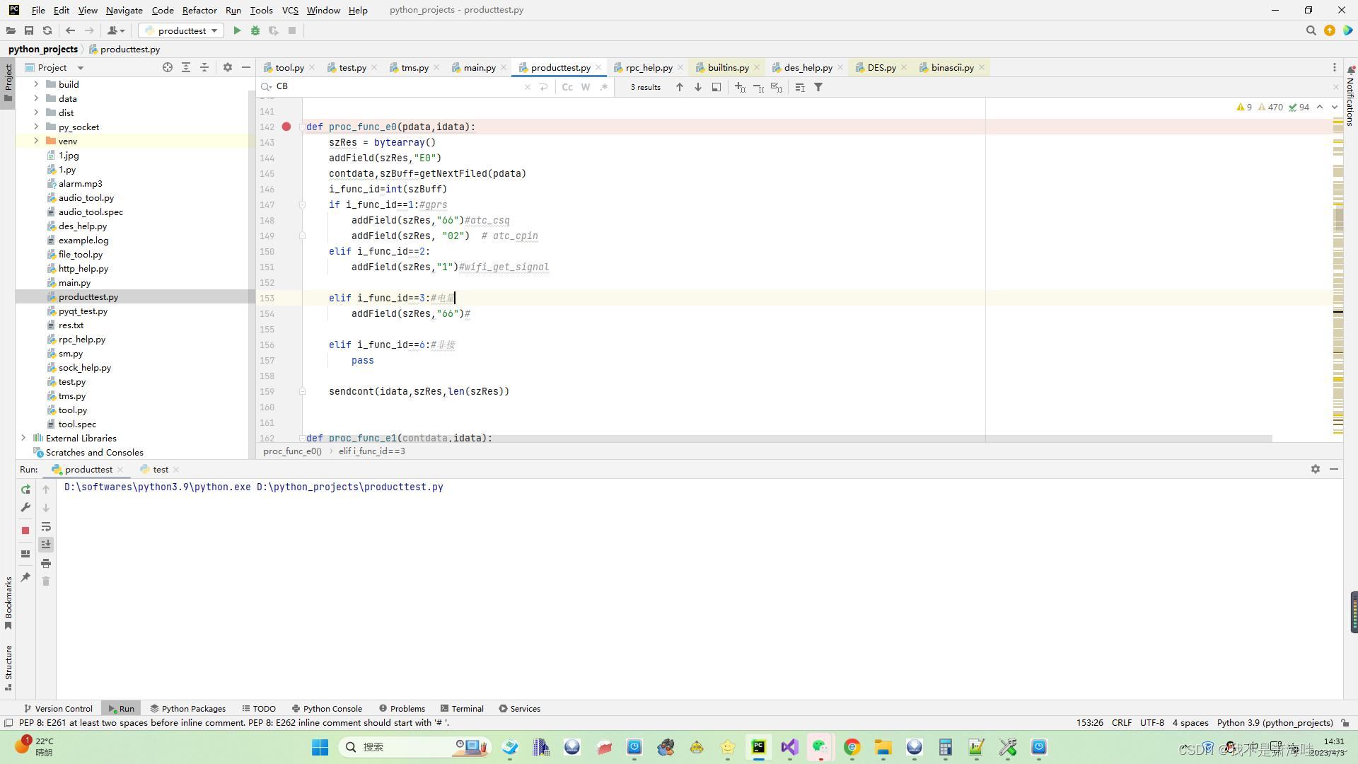The height and width of the screenshot is (764, 1358).
Task: Stop the running process red square
Action: click(25, 530)
